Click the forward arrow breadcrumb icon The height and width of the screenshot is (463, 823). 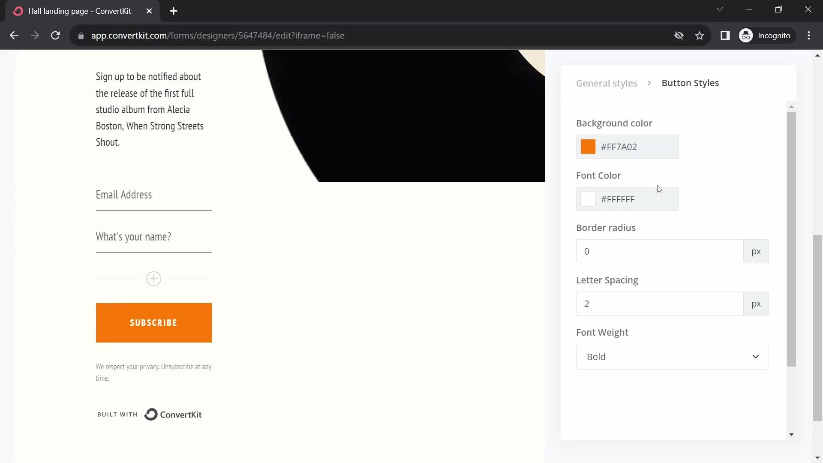(x=649, y=83)
